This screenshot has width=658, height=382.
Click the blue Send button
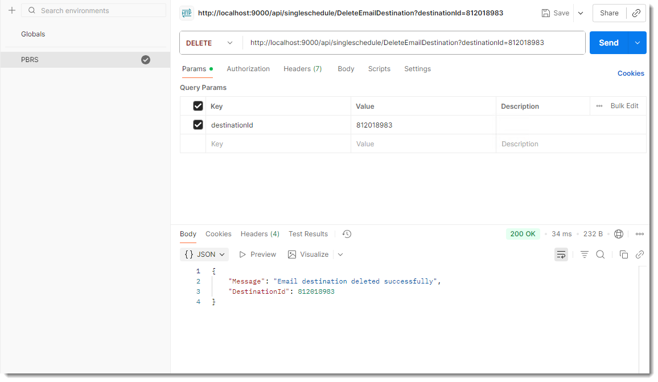[608, 43]
